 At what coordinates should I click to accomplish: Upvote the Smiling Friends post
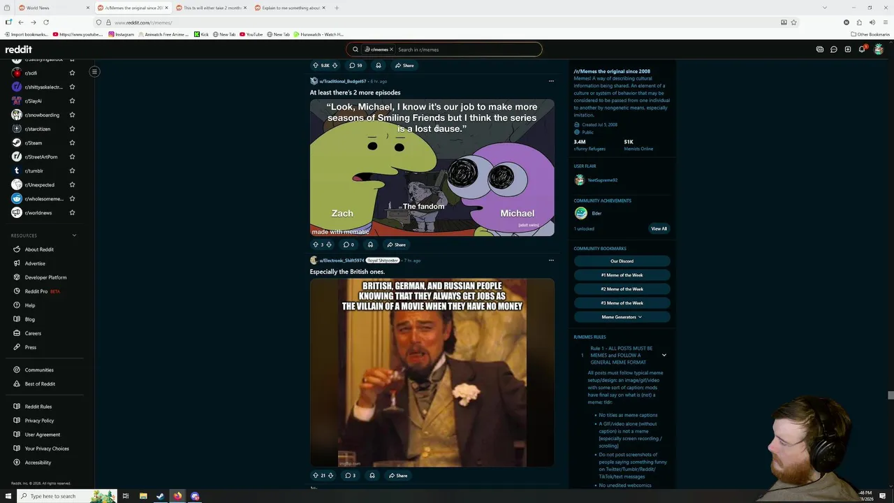click(x=316, y=245)
